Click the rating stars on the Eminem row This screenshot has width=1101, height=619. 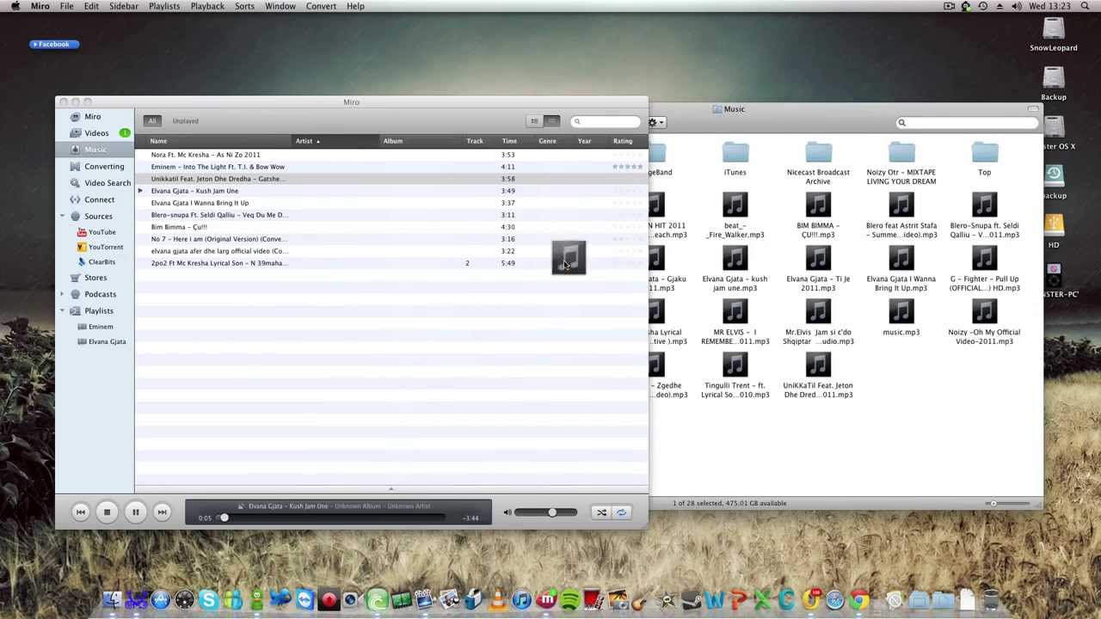pos(627,167)
